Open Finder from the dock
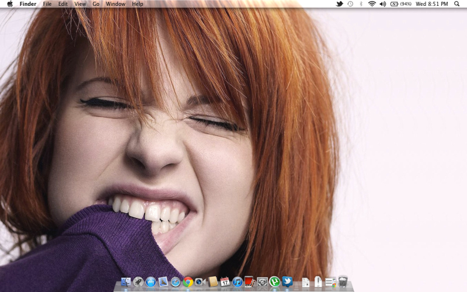 pyautogui.click(x=126, y=282)
